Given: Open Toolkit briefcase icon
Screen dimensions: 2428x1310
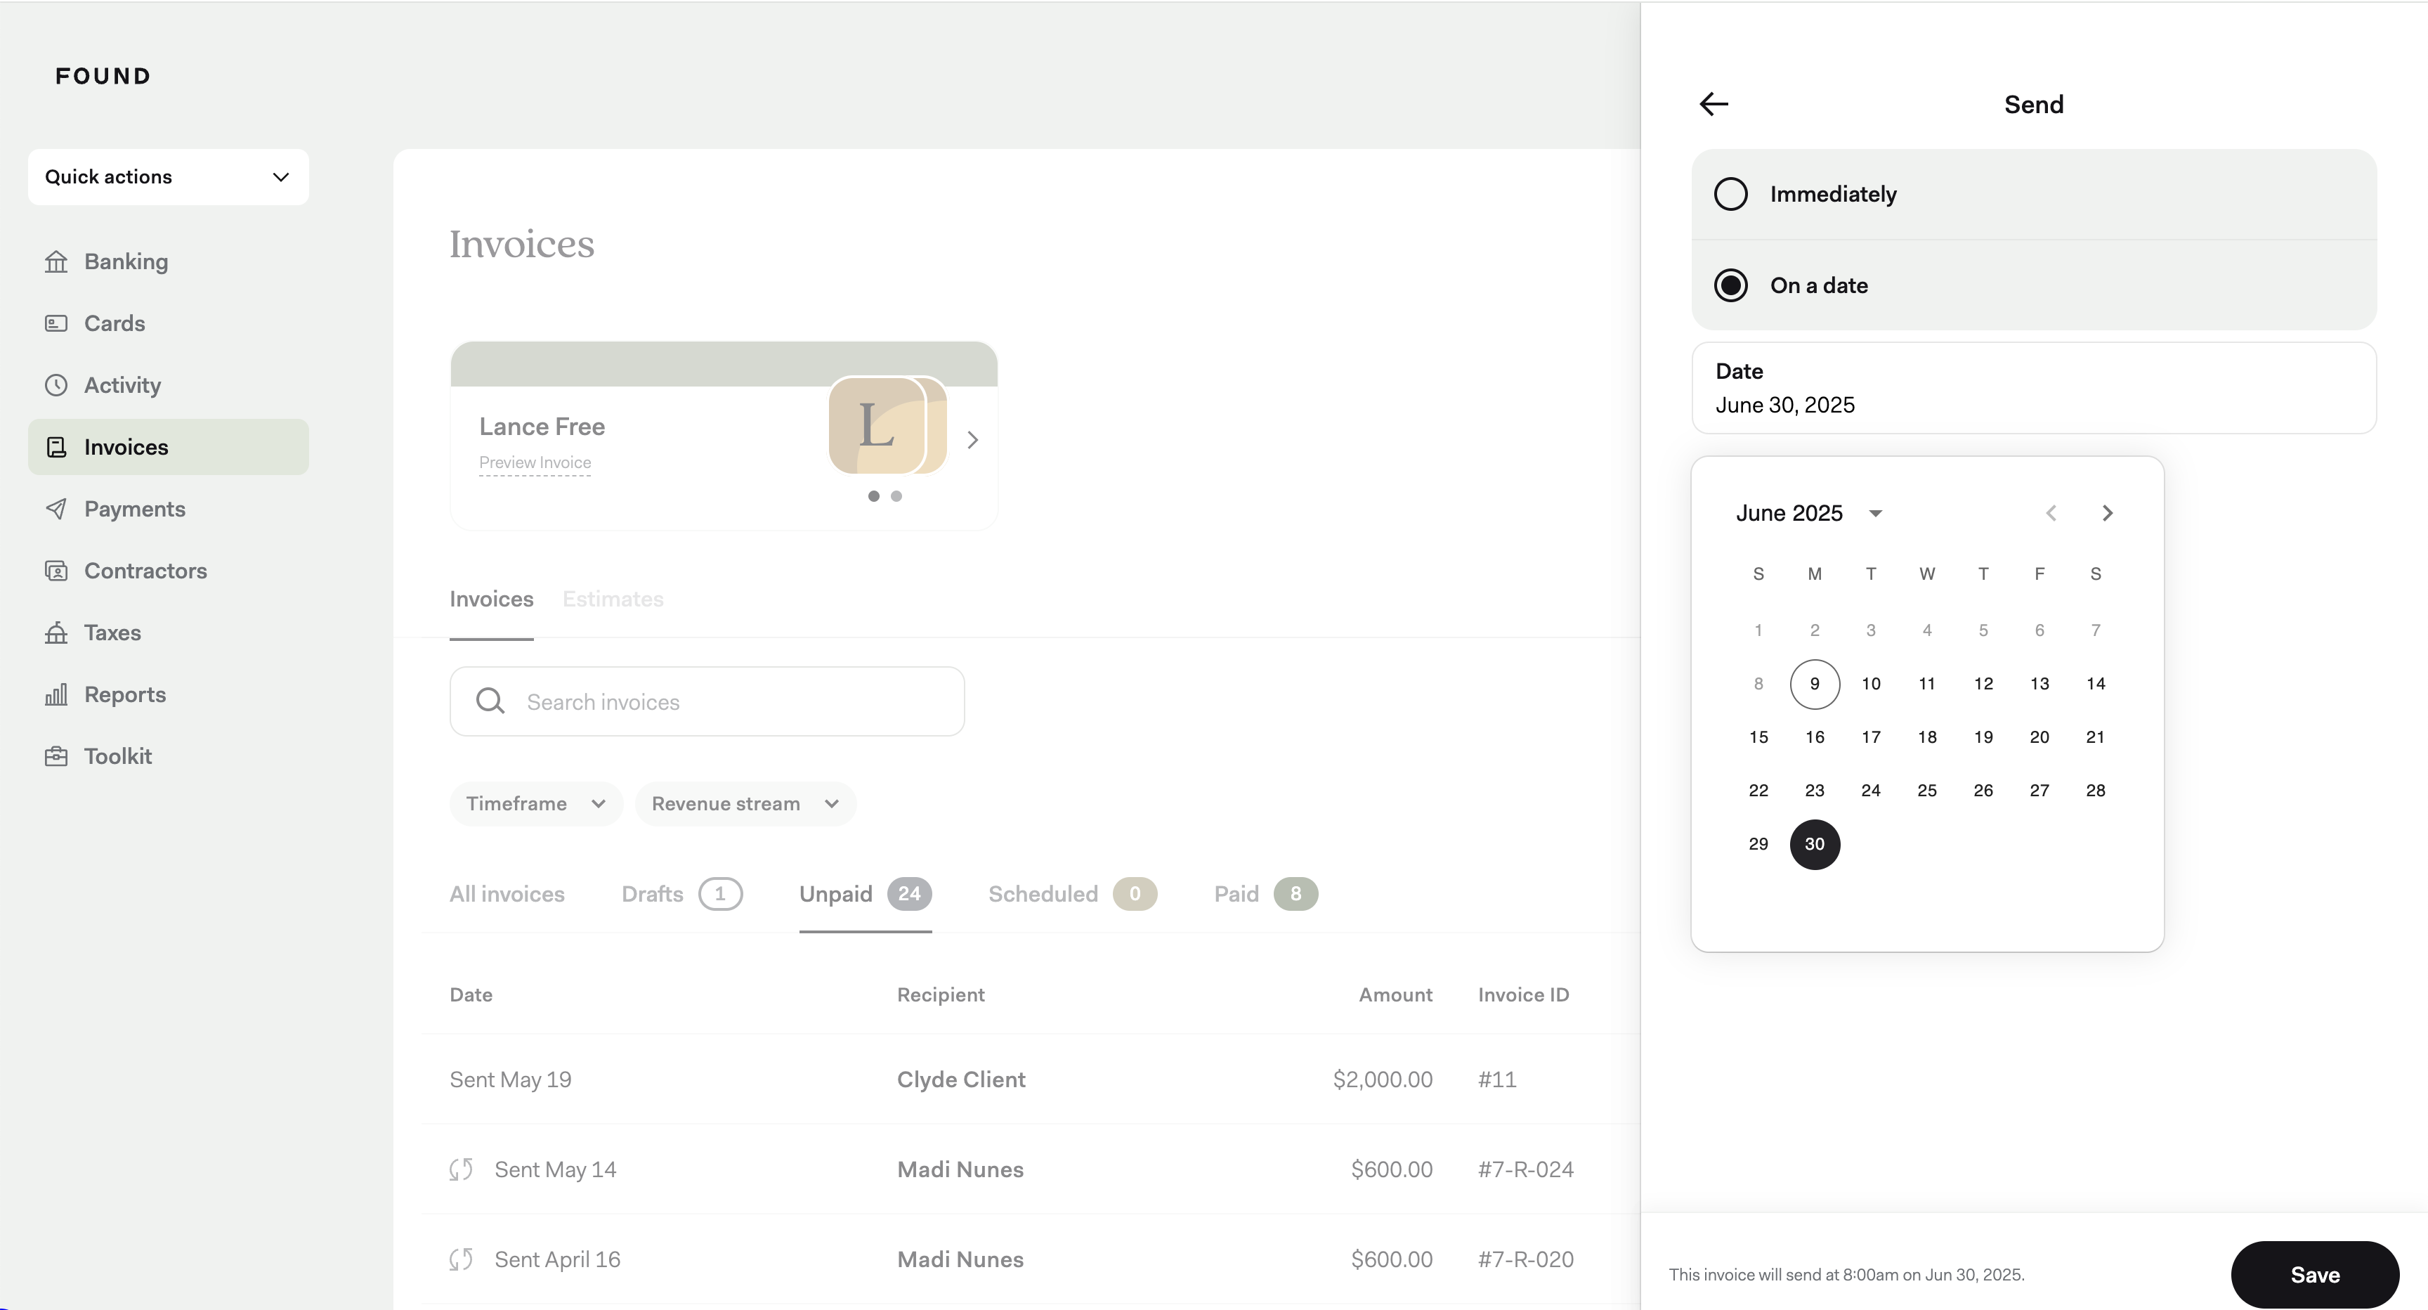Looking at the screenshot, I should 56,756.
